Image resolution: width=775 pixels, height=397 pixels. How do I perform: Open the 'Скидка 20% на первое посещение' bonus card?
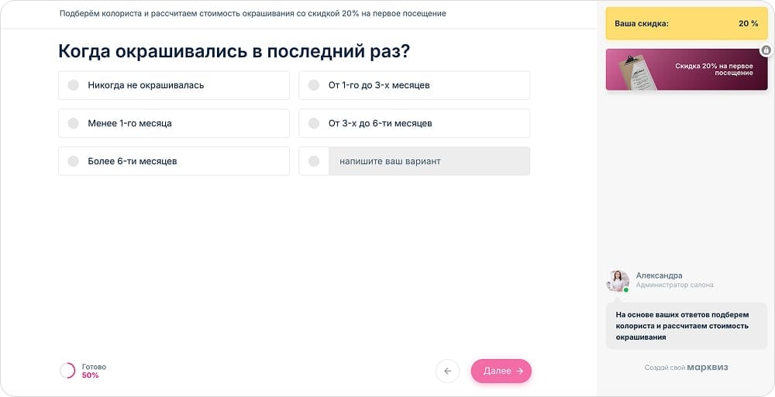coord(687,69)
